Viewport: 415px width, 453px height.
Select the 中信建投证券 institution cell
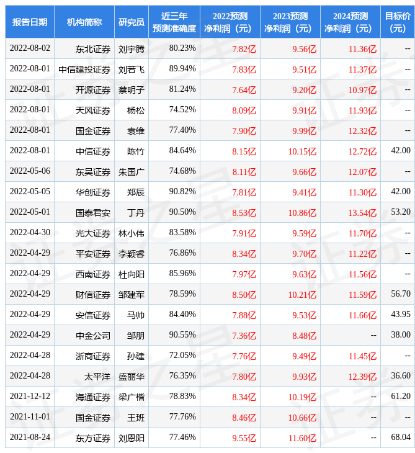[x=84, y=70]
